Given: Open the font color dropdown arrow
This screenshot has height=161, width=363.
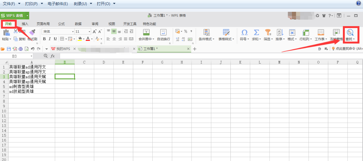Looking at the screenshot, I should pyautogui.click(x=92, y=39).
